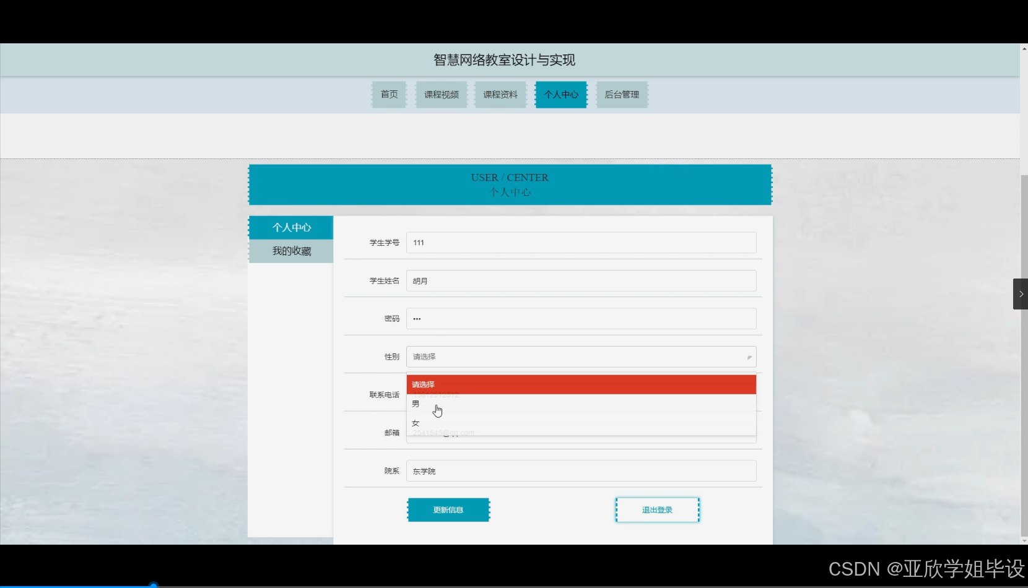The width and height of the screenshot is (1028, 588).
Task: Click the 密码 password field
Action: tap(580, 318)
